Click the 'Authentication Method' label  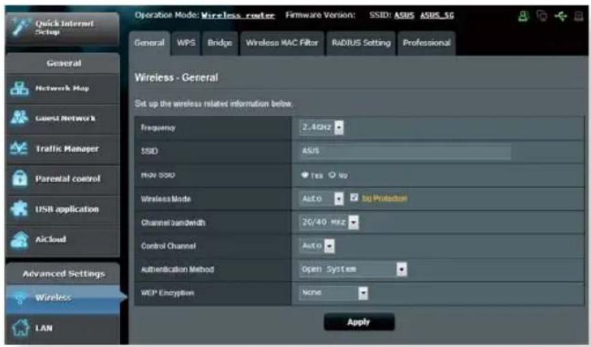(177, 269)
